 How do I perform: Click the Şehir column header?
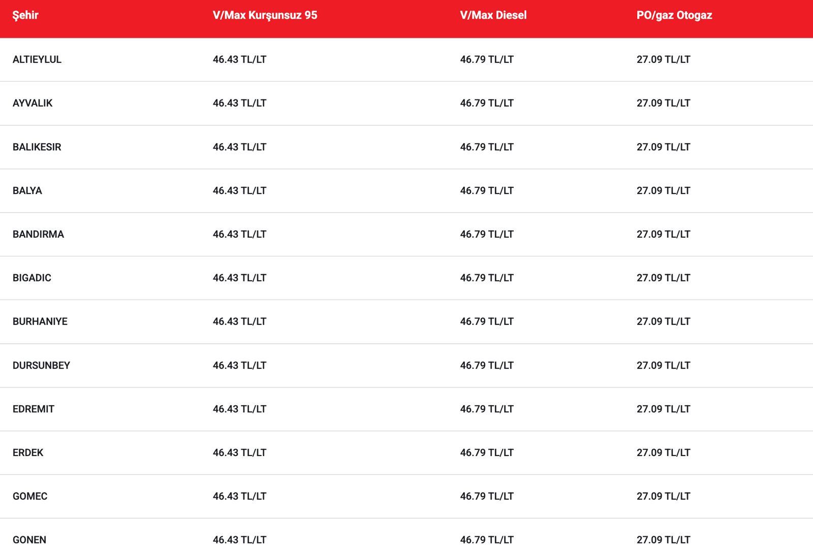pos(25,15)
